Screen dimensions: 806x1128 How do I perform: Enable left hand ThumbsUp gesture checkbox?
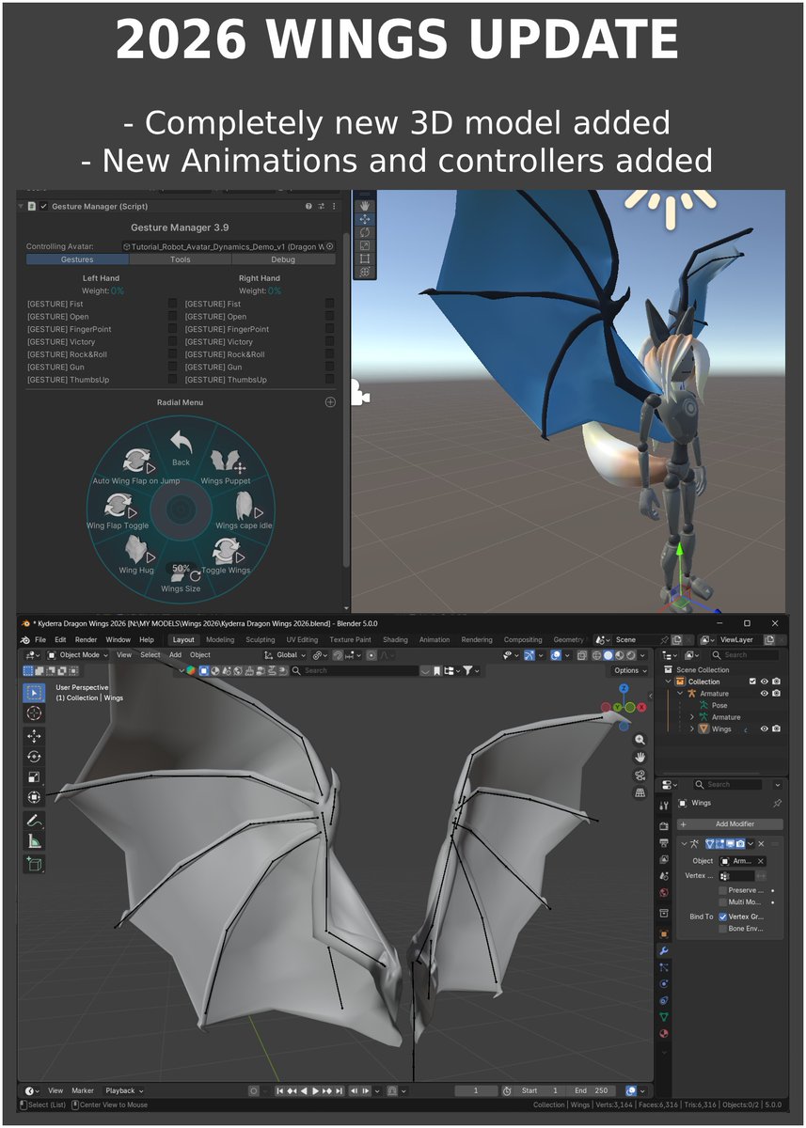click(172, 380)
